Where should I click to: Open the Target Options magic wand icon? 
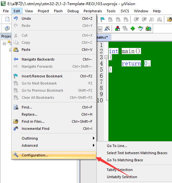107,29
